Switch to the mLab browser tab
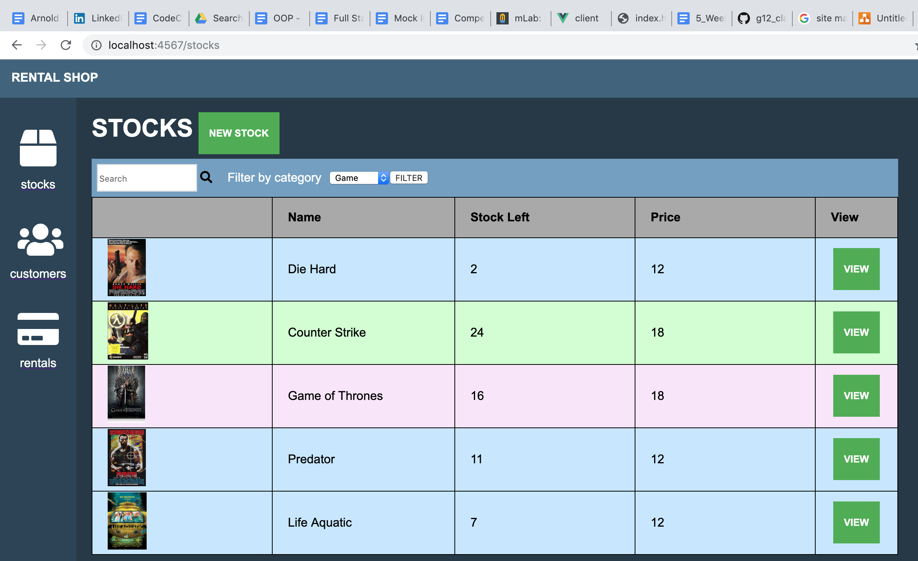This screenshot has width=918, height=561. (x=521, y=18)
